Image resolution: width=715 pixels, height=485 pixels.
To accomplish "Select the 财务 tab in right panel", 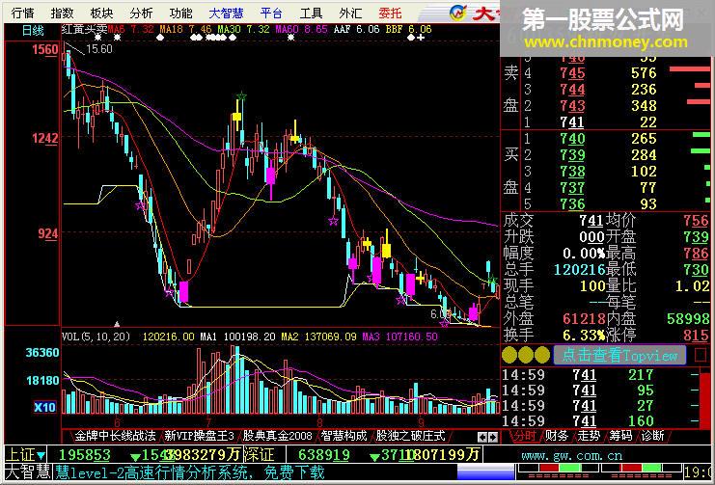I will 557,436.
